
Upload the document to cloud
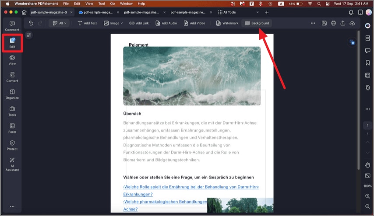352,23
